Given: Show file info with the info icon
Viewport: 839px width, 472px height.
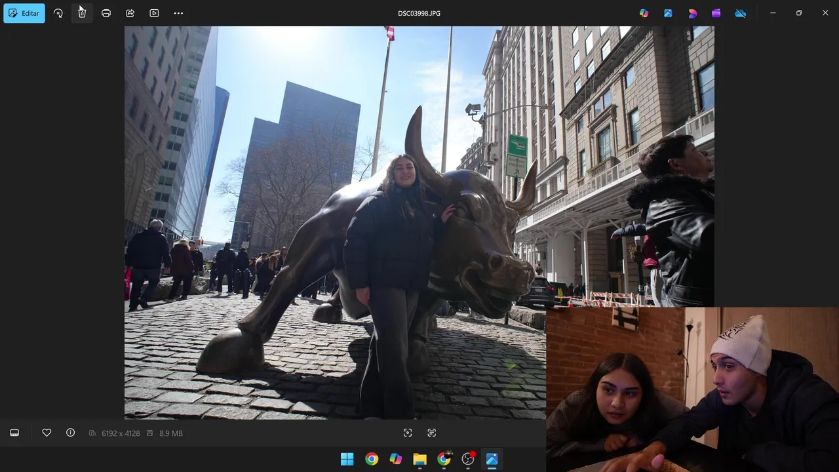Looking at the screenshot, I should pyautogui.click(x=70, y=433).
